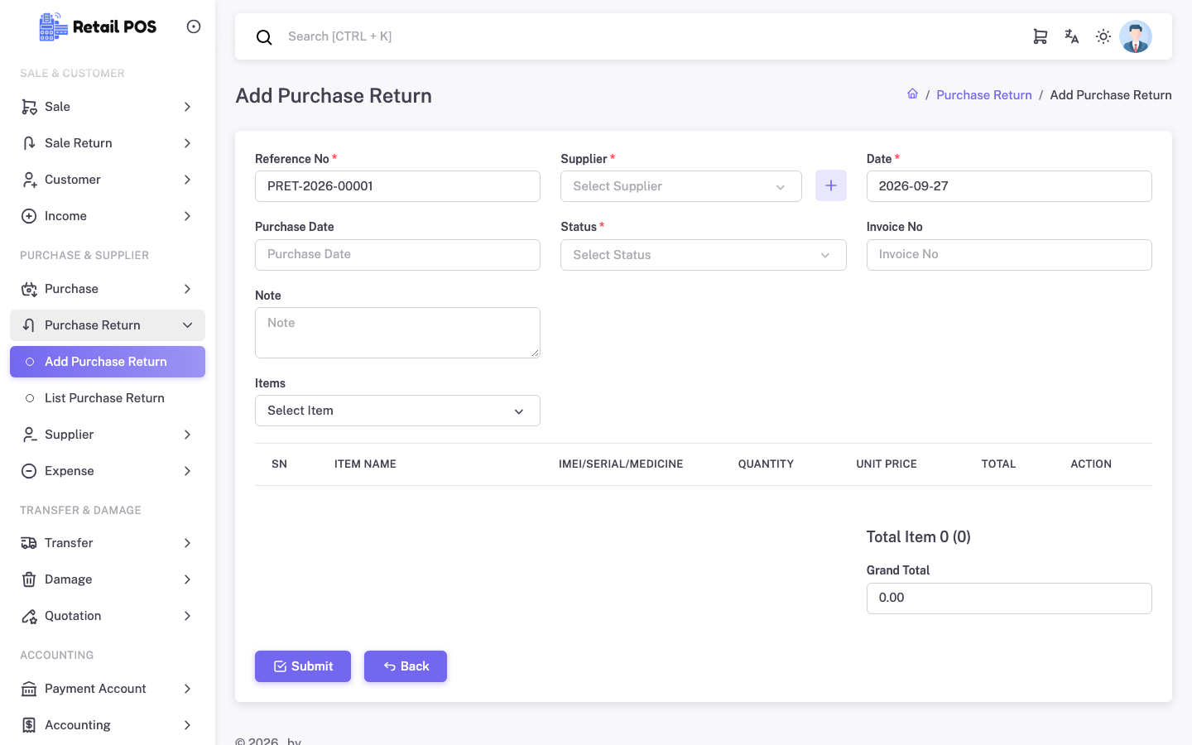
Task: Click the Damage trash icon
Action: click(29, 579)
